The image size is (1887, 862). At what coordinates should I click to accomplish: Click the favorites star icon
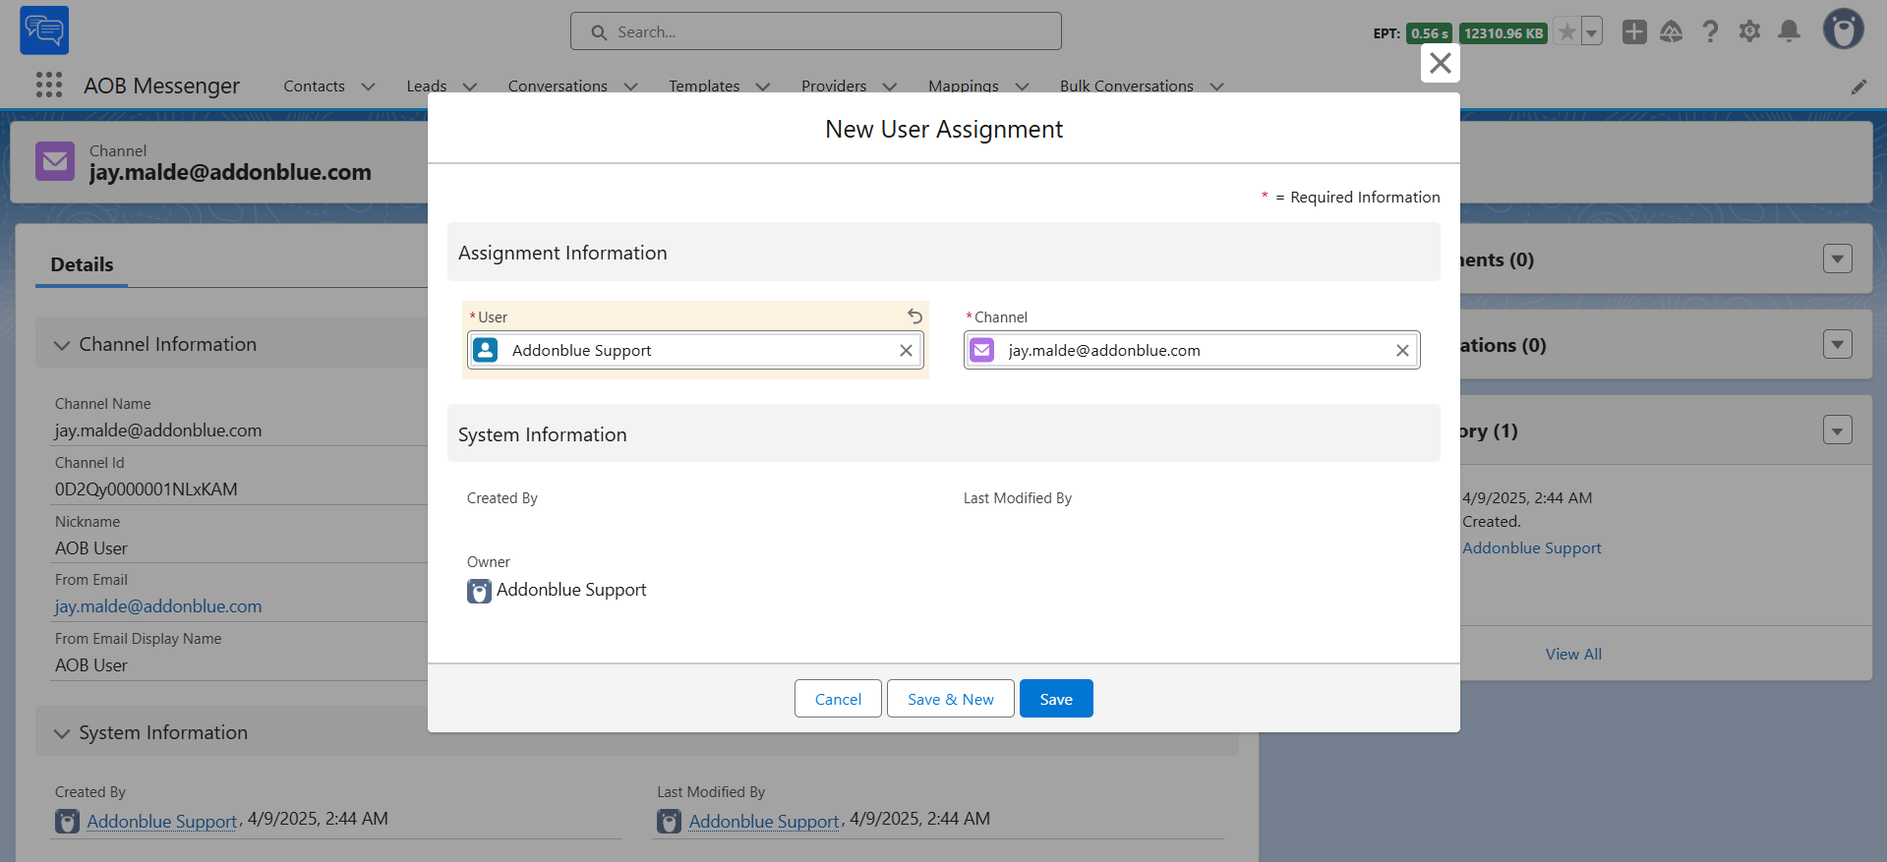click(x=1567, y=32)
